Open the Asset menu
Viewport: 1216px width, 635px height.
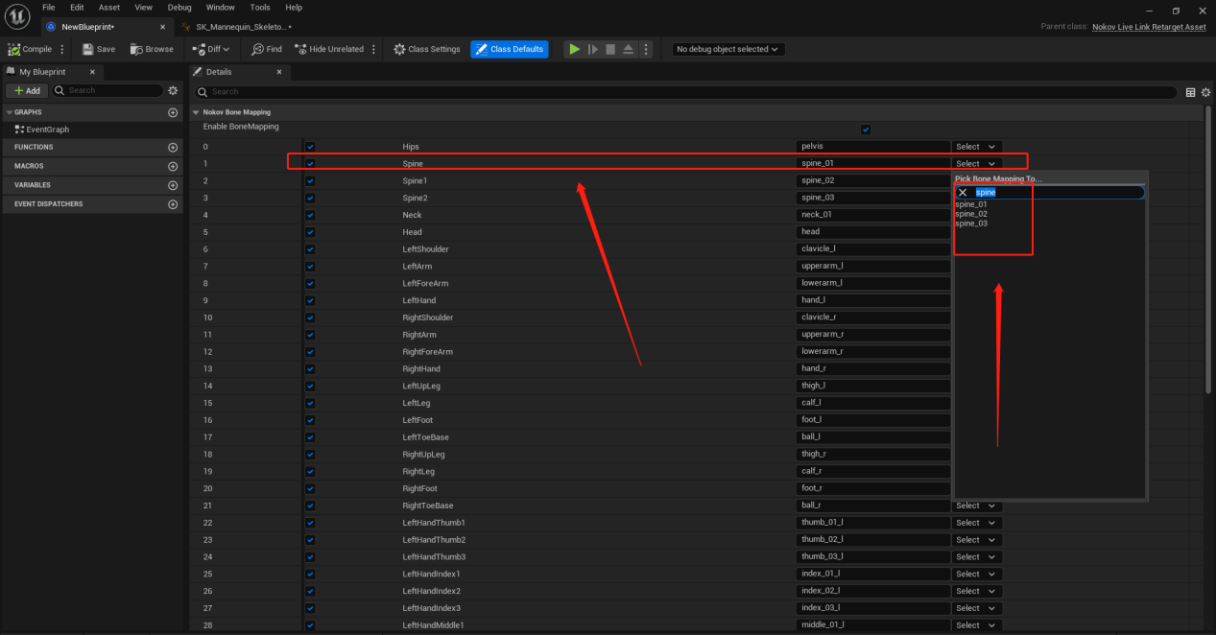109,7
